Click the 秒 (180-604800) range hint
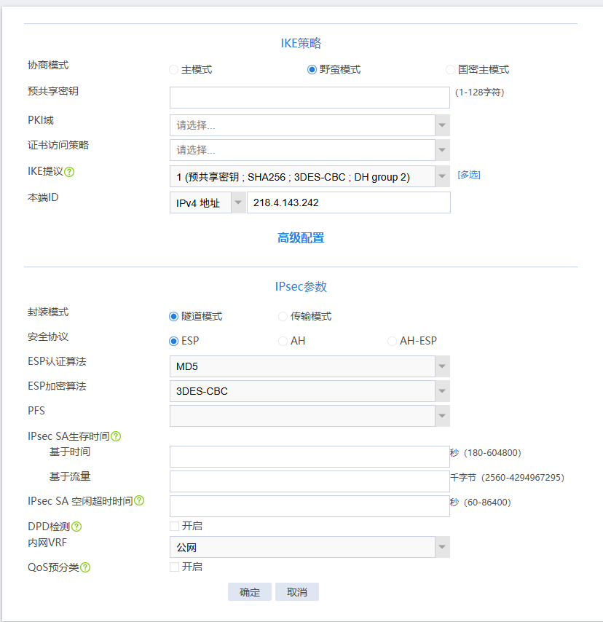603x622 pixels. pyautogui.click(x=486, y=452)
